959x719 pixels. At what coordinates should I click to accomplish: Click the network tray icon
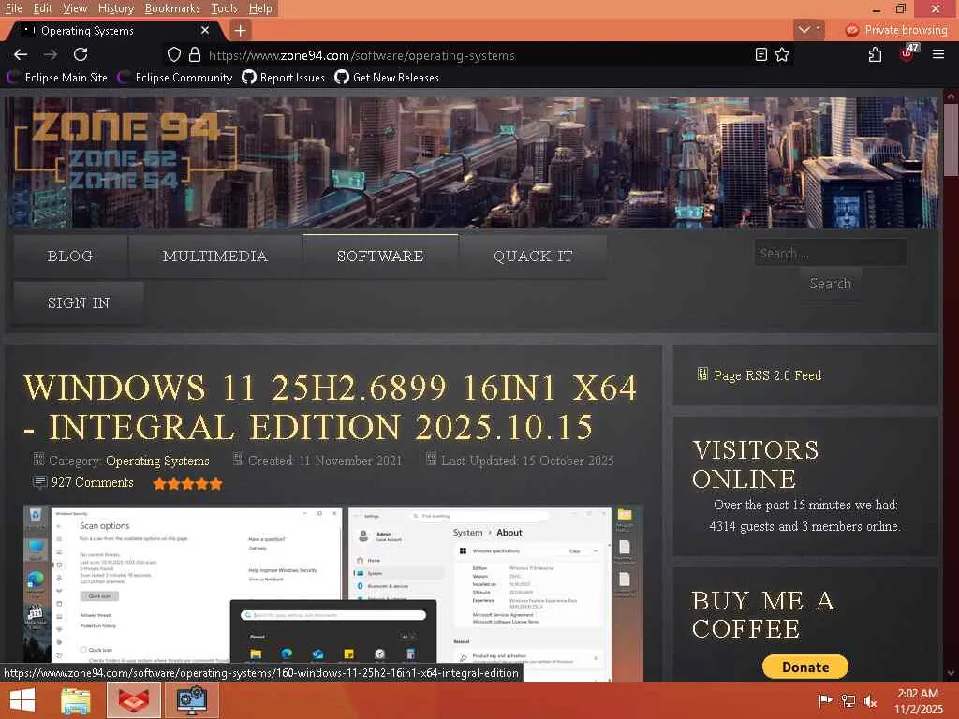tap(848, 700)
